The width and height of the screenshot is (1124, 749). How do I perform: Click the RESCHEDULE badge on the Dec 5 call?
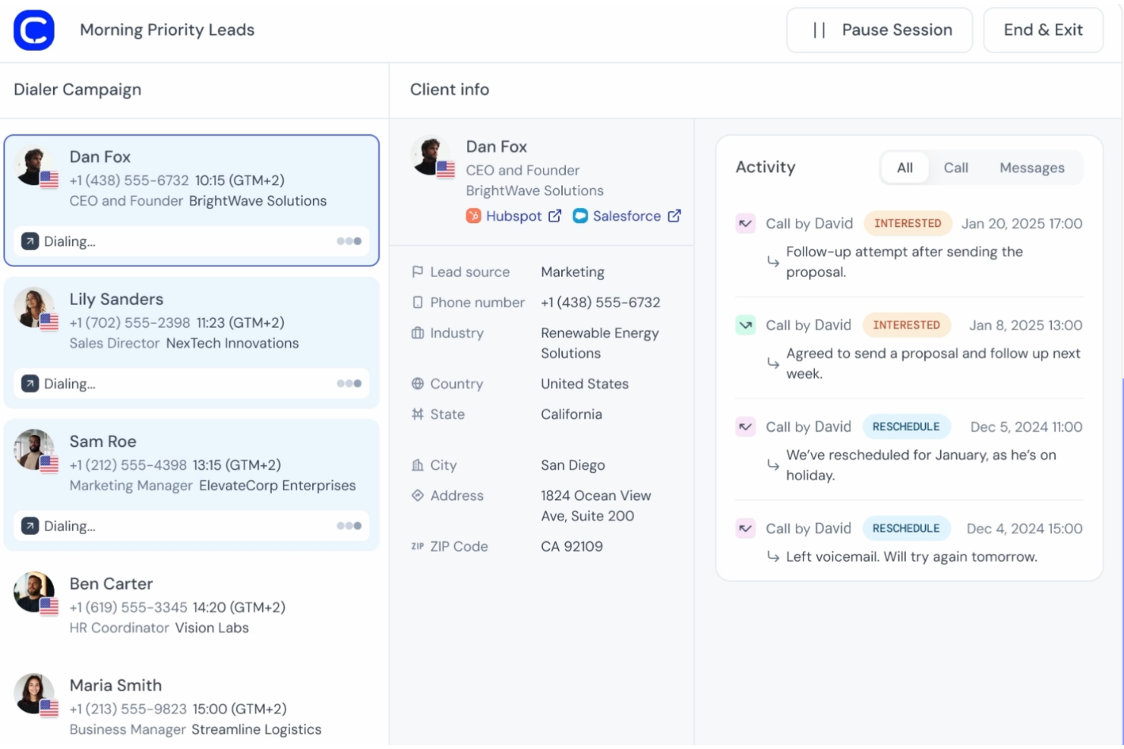pyautogui.click(x=907, y=426)
